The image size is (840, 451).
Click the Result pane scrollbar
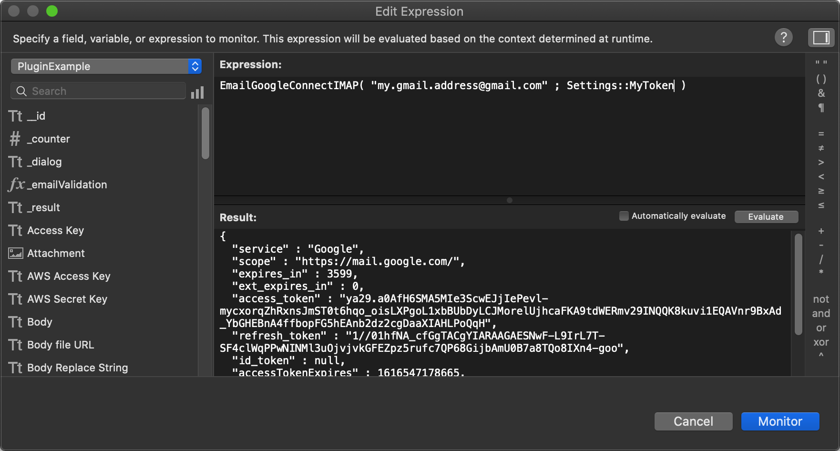click(798, 284)
